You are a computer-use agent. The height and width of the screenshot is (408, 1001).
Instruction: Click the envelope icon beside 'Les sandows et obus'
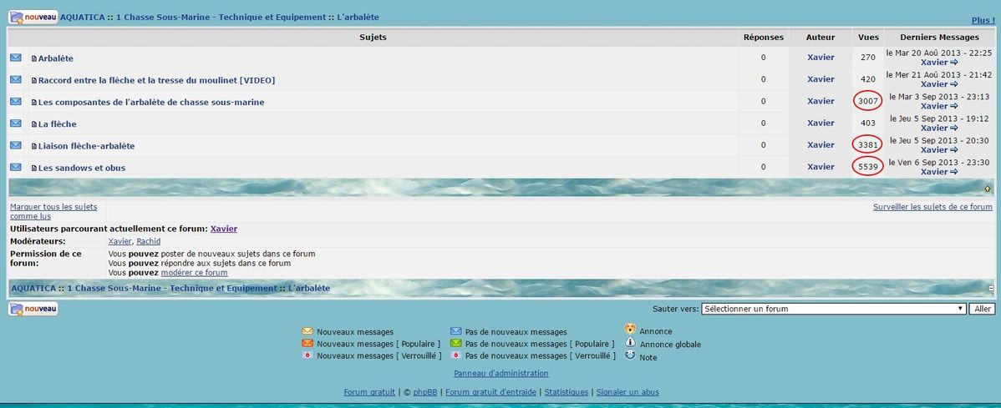[16, 167]
